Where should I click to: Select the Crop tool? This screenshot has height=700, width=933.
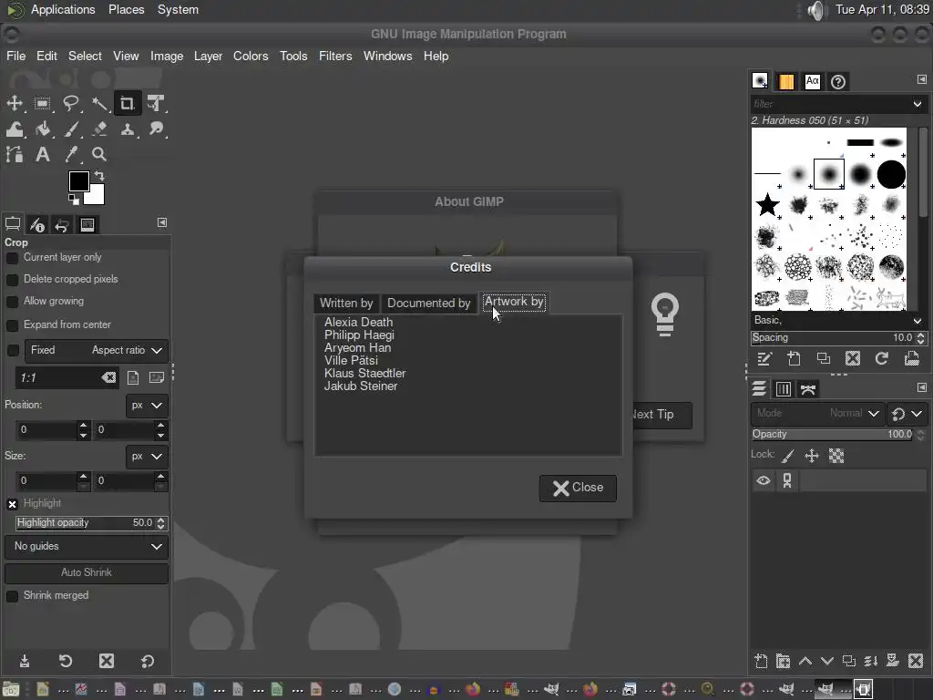tap(128, 104)
